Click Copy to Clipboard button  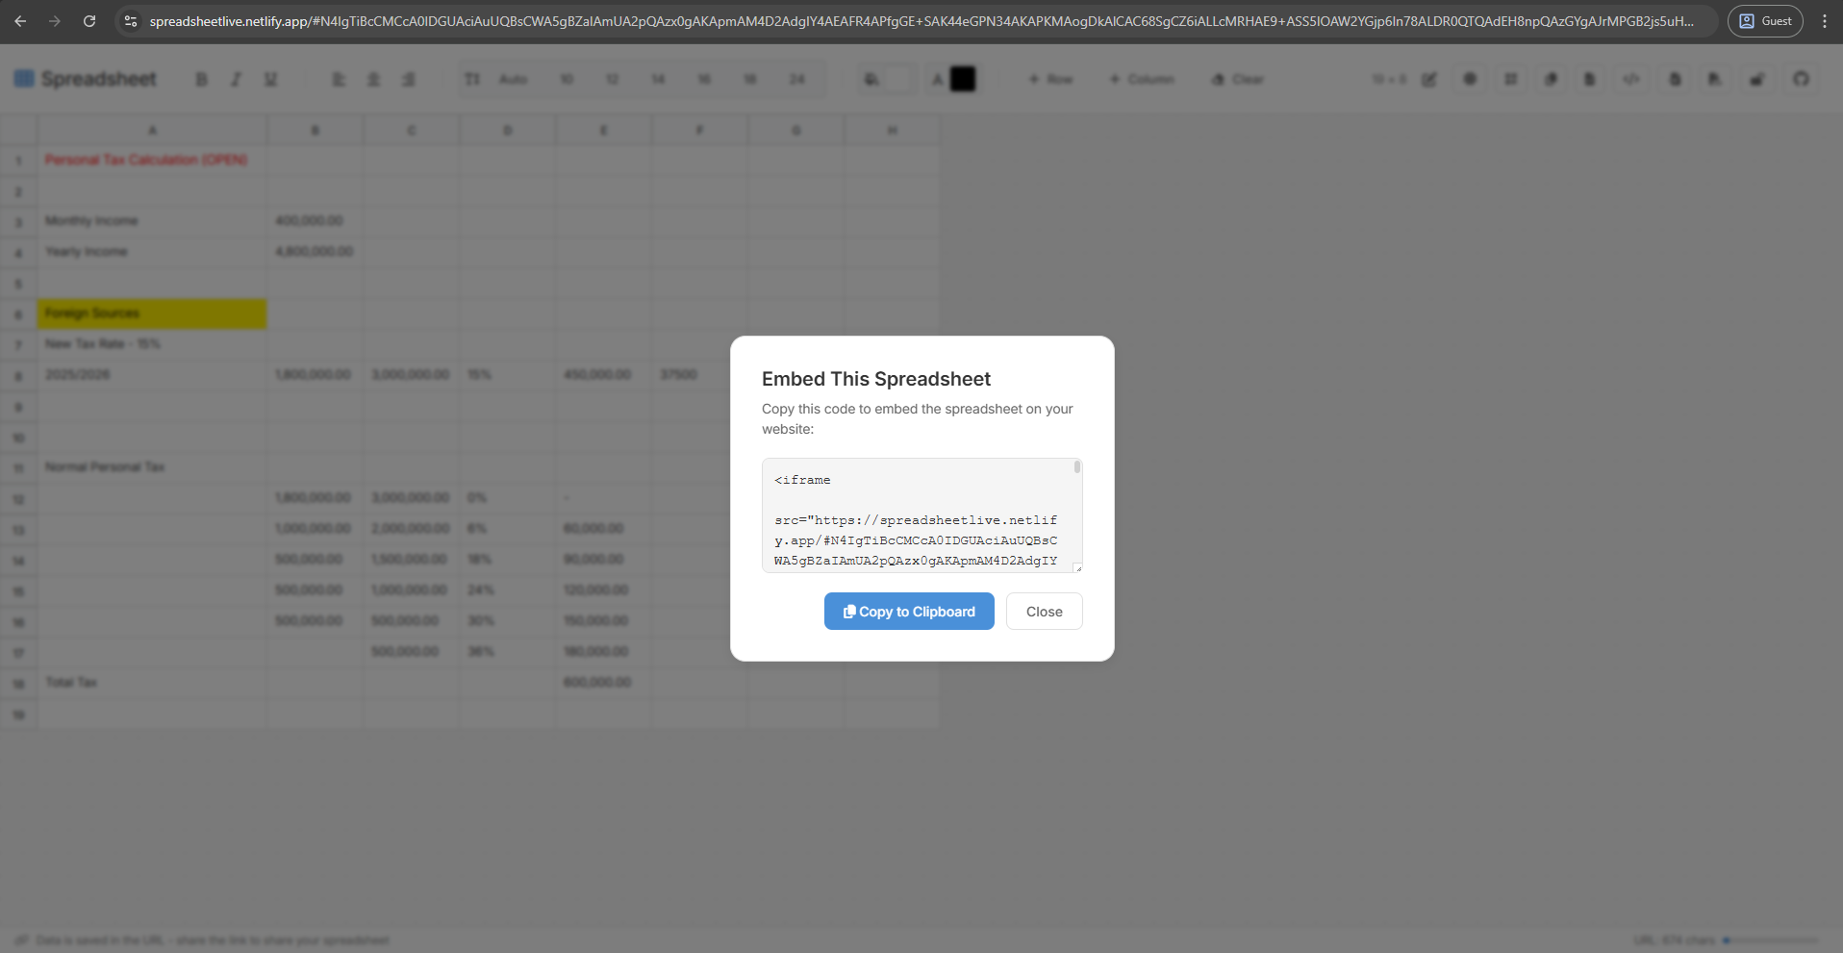[x=909, y=612]
